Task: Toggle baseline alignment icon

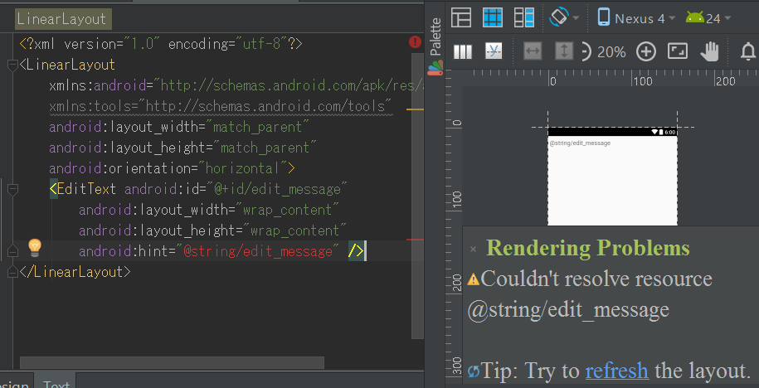Action: tap(494, 51)
